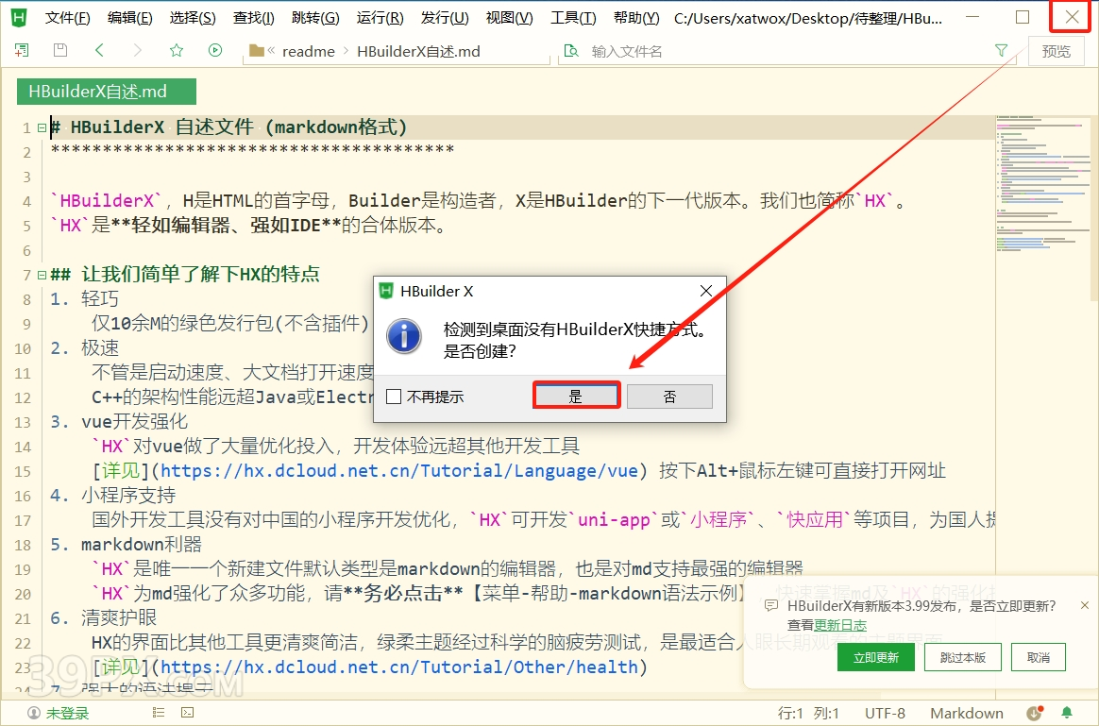This screenshot has width=1099, height=726.
Task: Open the 编辑(E) menu
Action: tap(129, 18)
